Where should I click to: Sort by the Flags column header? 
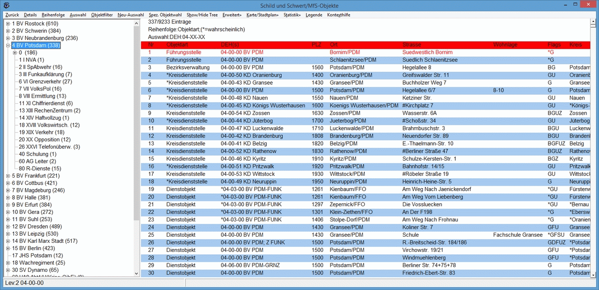click(555, 45)
